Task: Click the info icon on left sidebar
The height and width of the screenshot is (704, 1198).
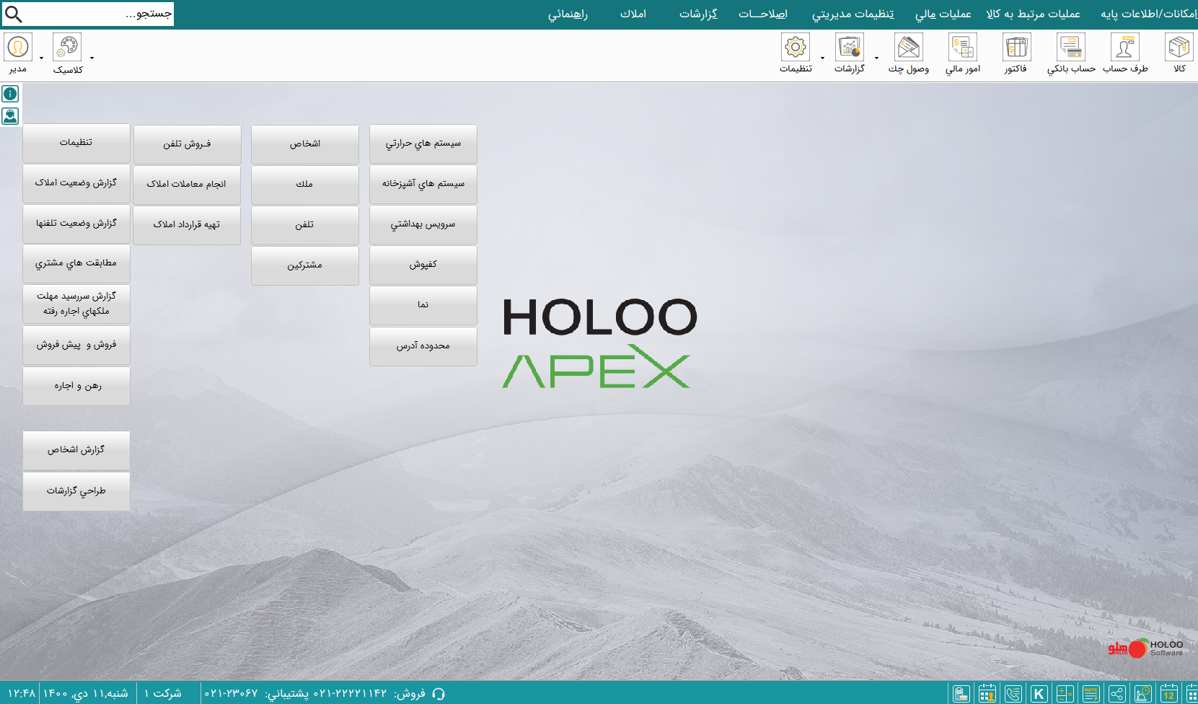Action: tap(10, 94)
